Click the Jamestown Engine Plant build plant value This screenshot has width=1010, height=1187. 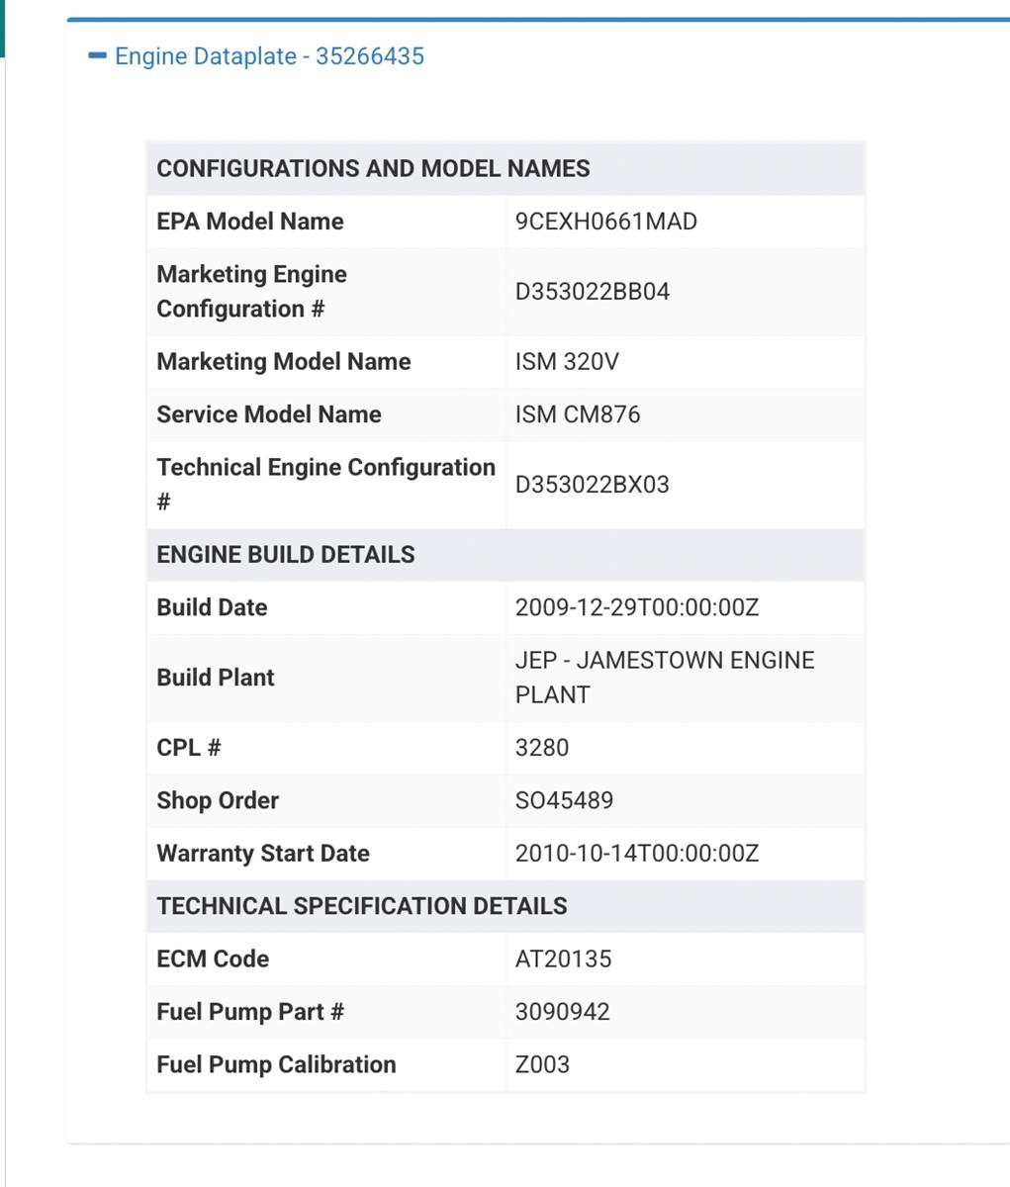[664, 678]
